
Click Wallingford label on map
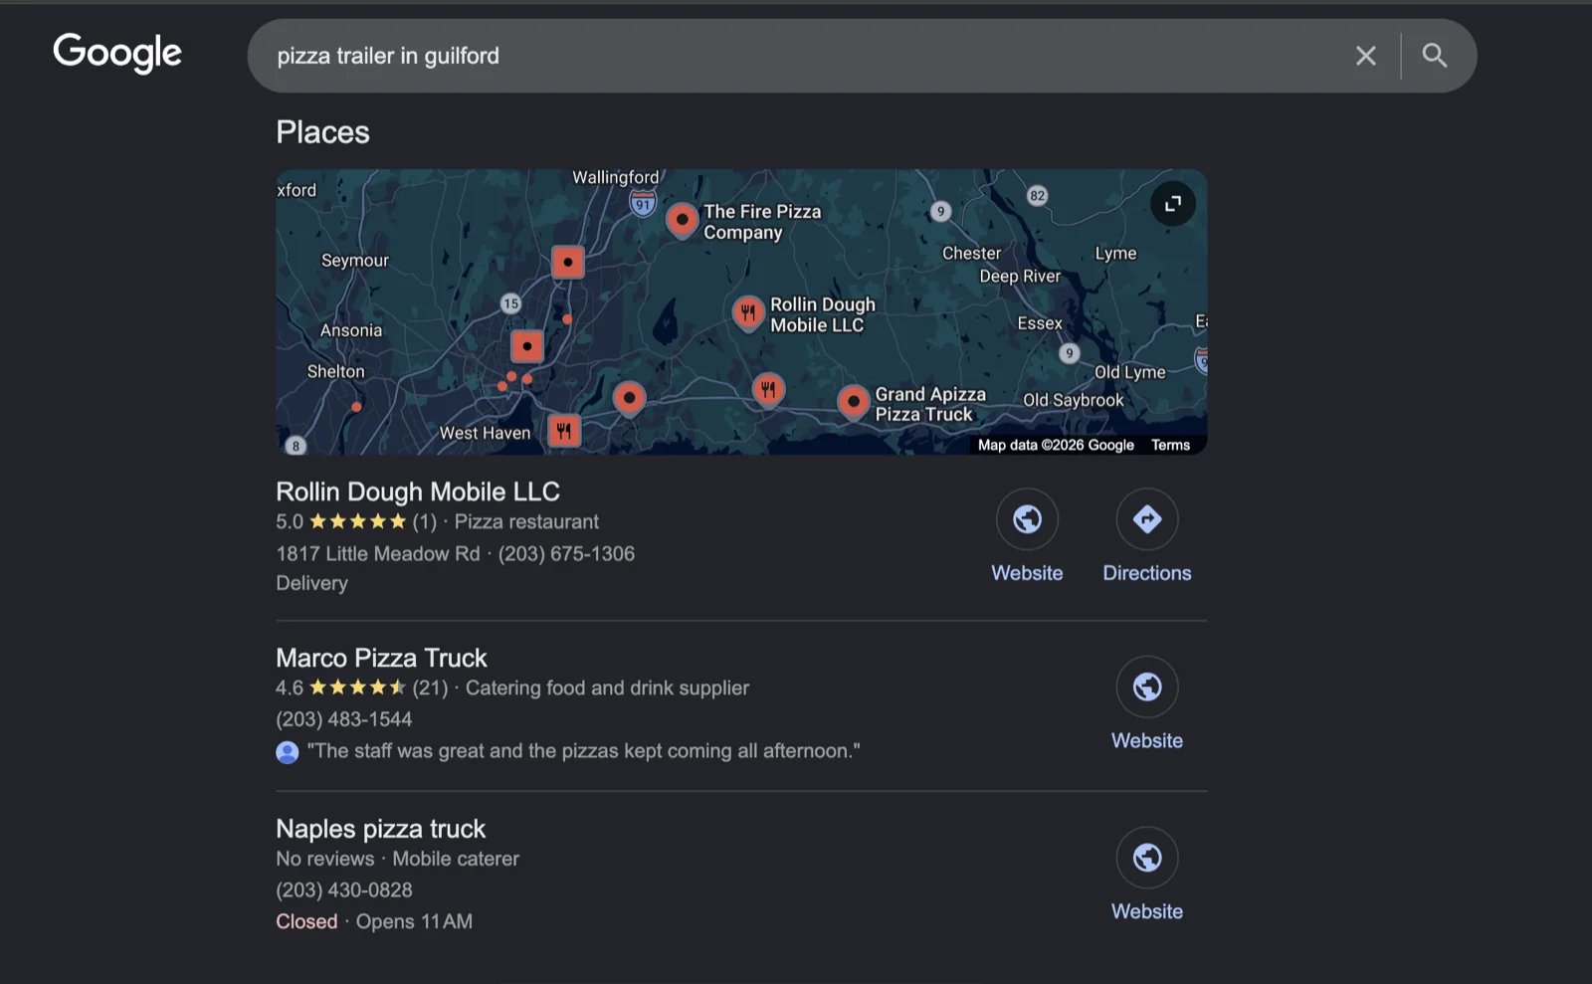615,177
